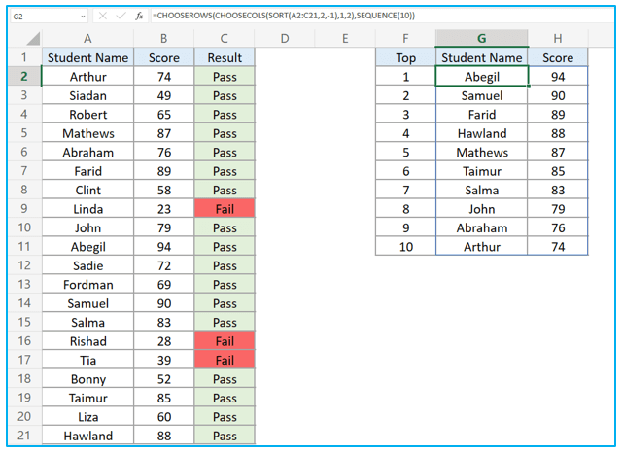The width and height of the screenshot is (623, 454).
Task: Click the fill handle on cell G2
Action: point(529,86)
